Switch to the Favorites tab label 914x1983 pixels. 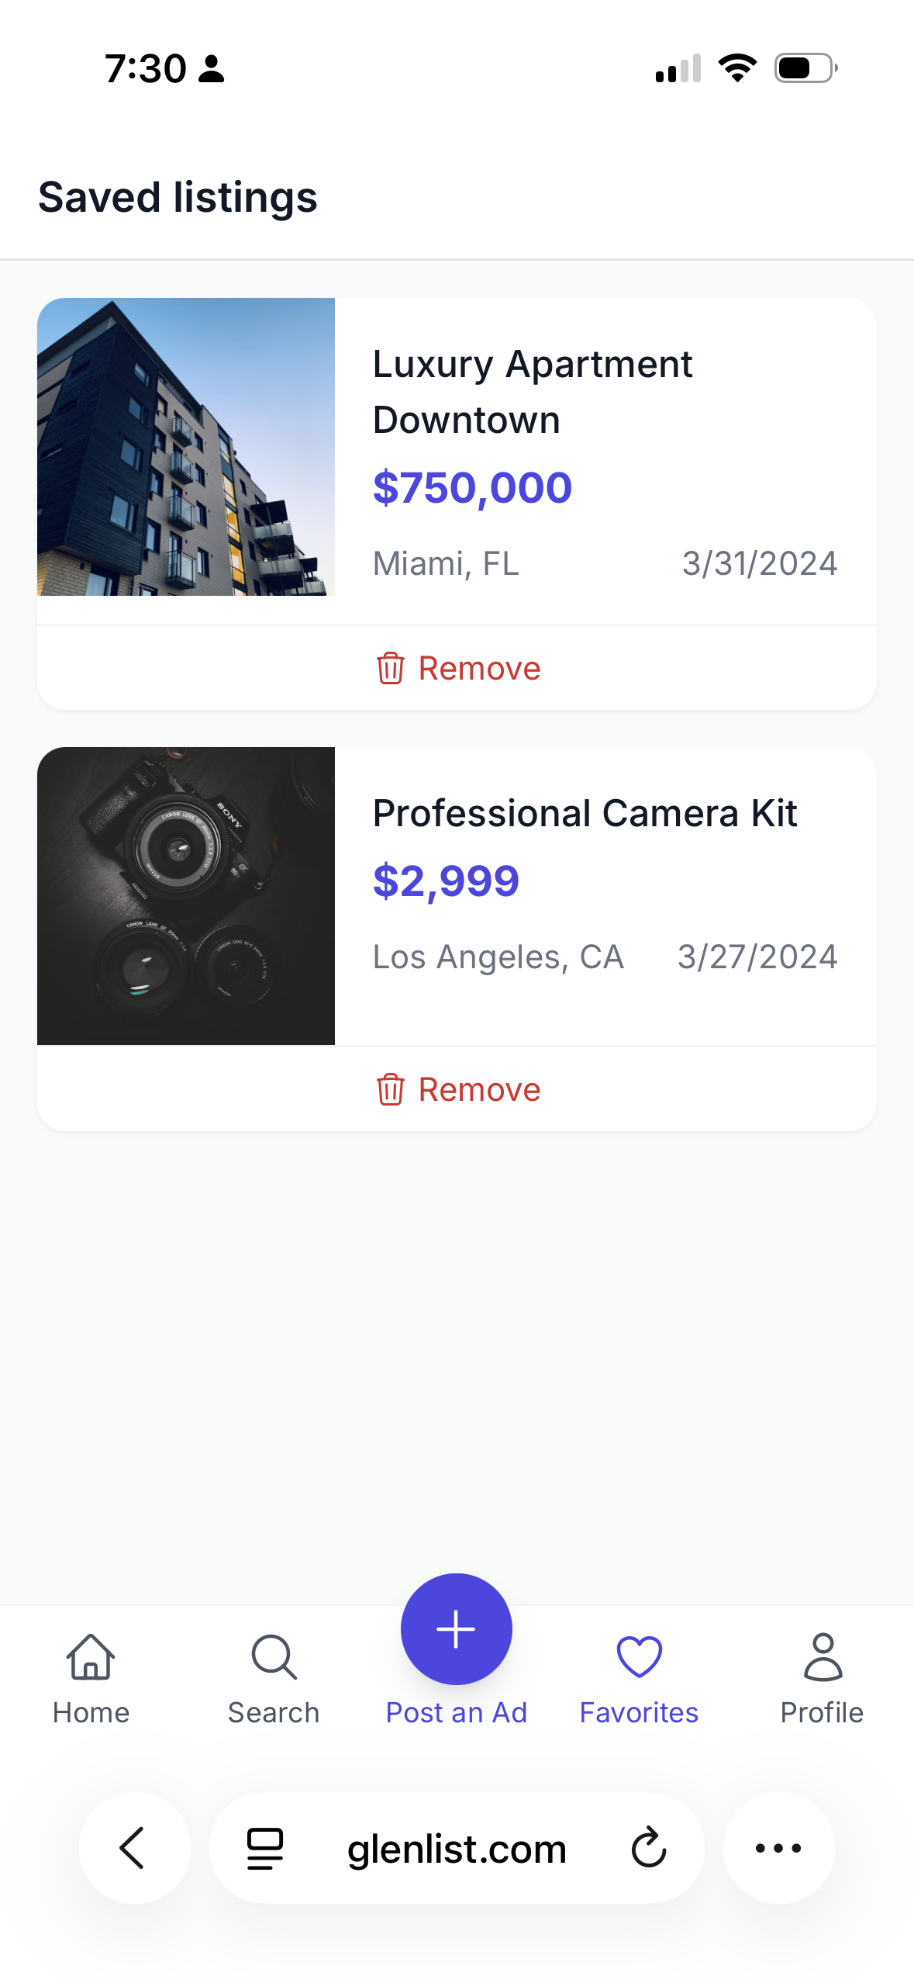click(x=639, y=1712)
